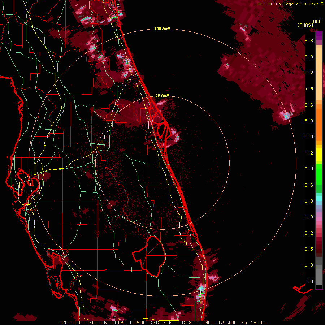The width and height of the screenshot is (325, 325).
Task: Click the 9.0 scale value
Action: pos(309,57)
